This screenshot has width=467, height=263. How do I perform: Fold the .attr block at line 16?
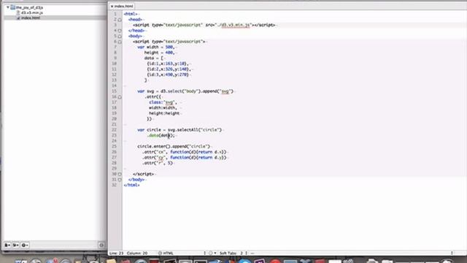[120, 97]
